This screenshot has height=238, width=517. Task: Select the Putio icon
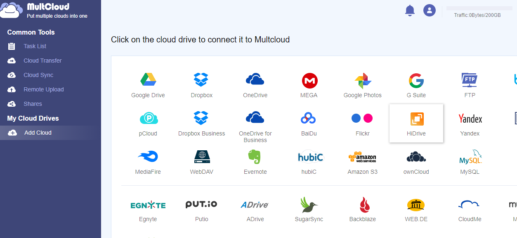coord(201,204)
